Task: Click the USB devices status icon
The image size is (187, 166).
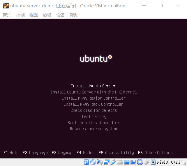Action: [113, 162]
